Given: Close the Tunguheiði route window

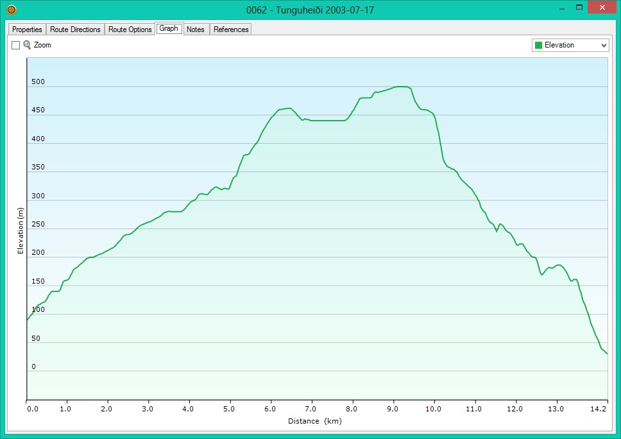Looking at the screenshot, I should click(x=602, y=8).
